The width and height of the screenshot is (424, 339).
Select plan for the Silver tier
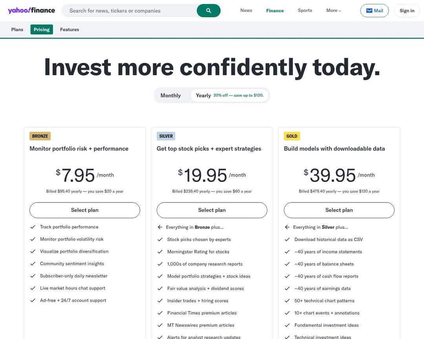[212, 210]
